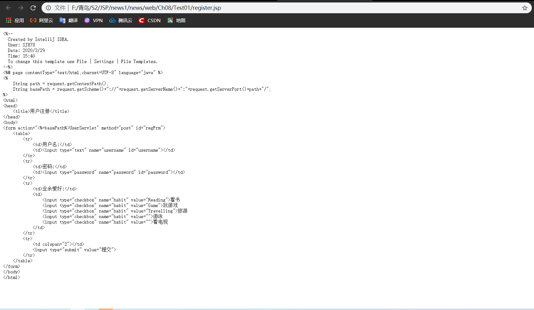Click the blue 腾讯云 cloud icon

[x=112, y=20]
